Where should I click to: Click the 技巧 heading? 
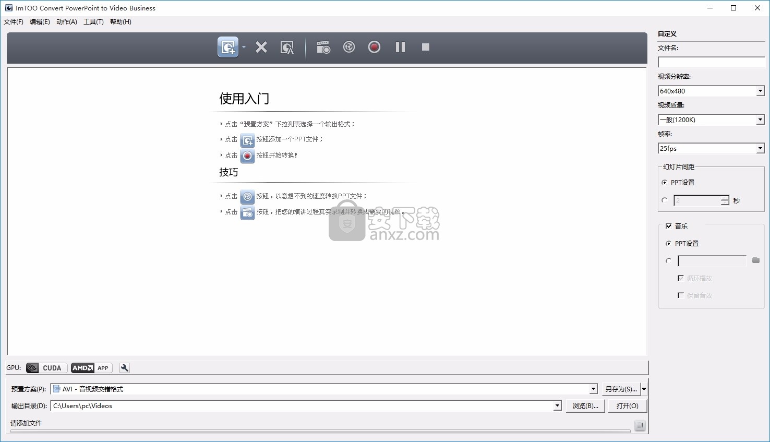(228, 172)
